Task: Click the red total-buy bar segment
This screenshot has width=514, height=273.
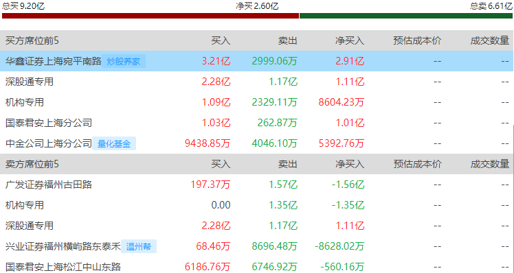Action: coord(150,16)
